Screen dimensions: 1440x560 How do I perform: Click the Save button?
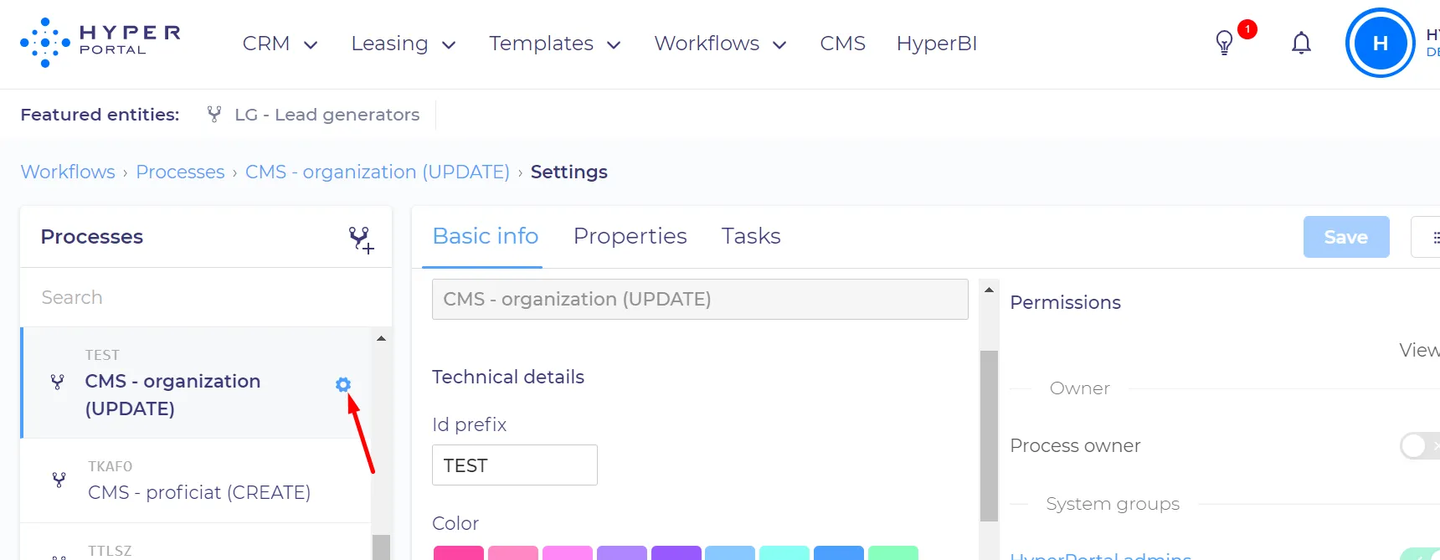coord(1346,237)
